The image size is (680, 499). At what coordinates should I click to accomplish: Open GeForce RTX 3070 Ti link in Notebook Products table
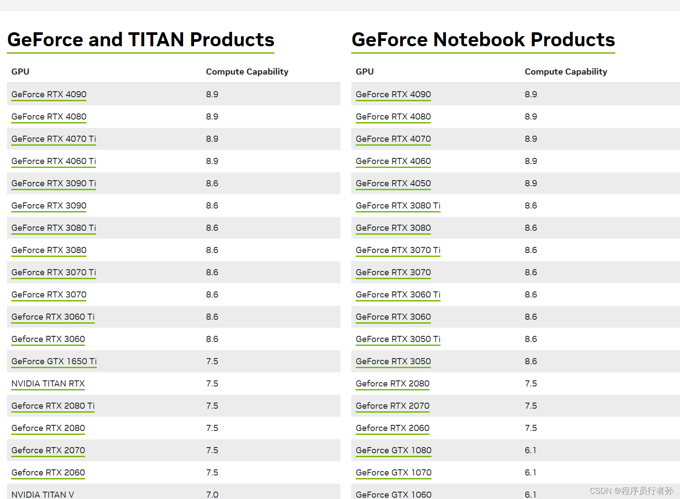398,250
